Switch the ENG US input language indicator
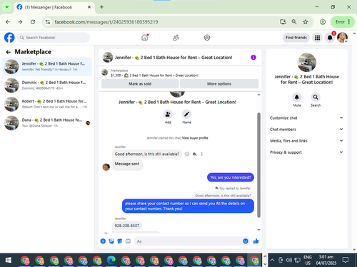The image size is (357, 267). pyautogui.click(x=308, y=260)
